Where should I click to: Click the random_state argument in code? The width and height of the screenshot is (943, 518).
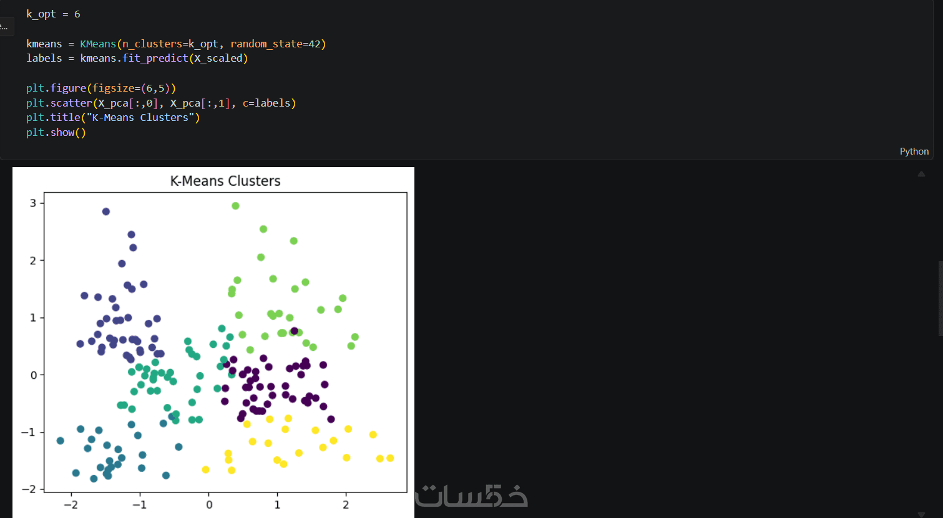(266, 44)
